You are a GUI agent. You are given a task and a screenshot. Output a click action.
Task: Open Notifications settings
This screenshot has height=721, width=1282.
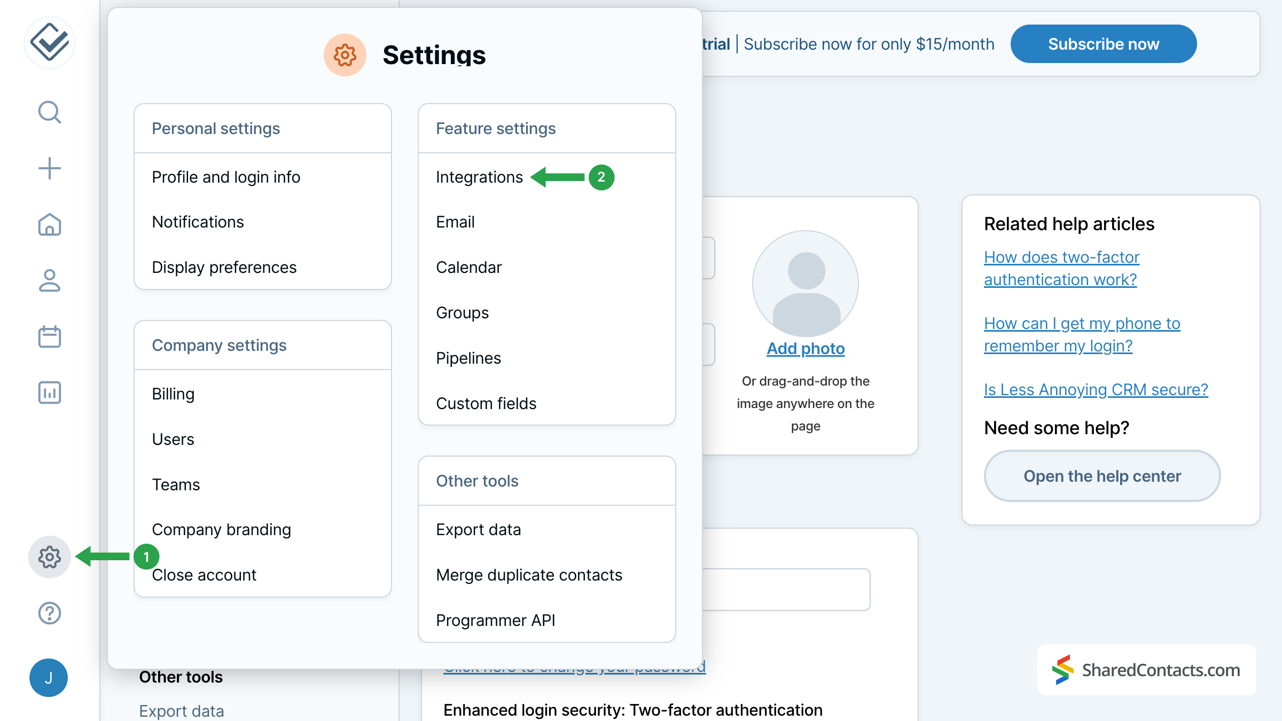pyautogui.click(x=198, y=222)
